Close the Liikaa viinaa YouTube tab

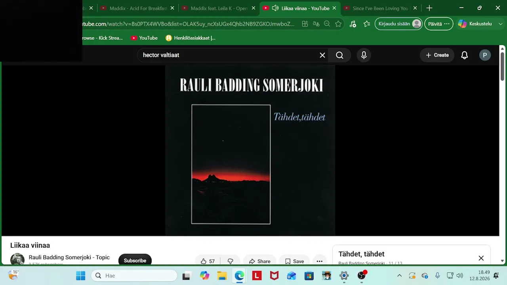click(334, 8)
